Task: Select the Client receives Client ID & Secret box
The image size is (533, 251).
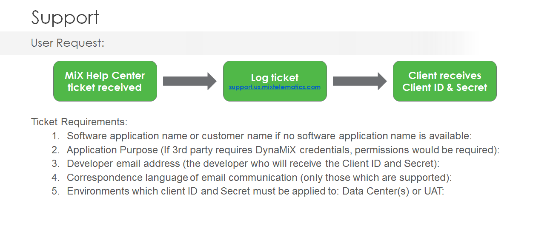Action: (x=444, y=81)
